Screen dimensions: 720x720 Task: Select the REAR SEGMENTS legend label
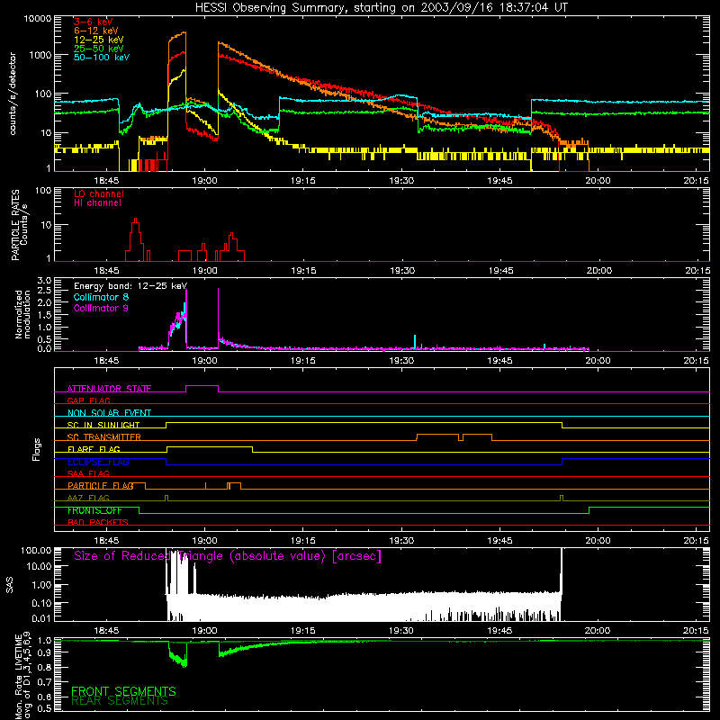(x=120, y=701)
